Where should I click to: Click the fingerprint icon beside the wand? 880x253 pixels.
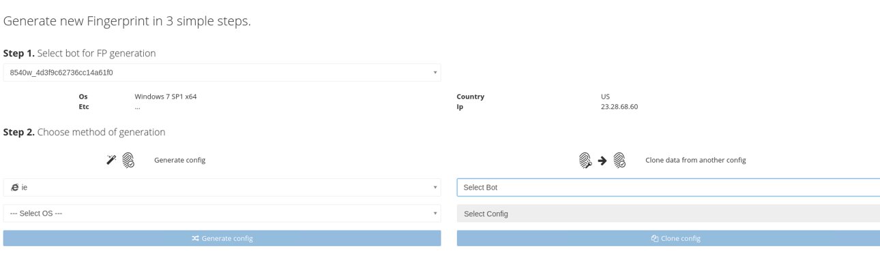click(128, 161)
